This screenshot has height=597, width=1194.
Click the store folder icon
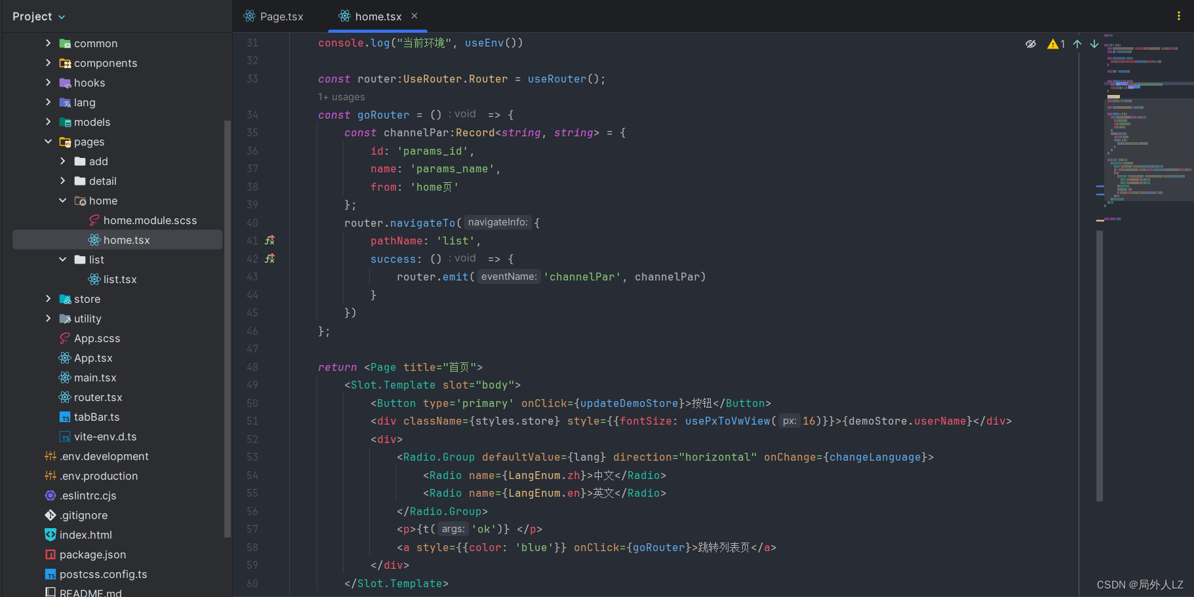(65, 299)
